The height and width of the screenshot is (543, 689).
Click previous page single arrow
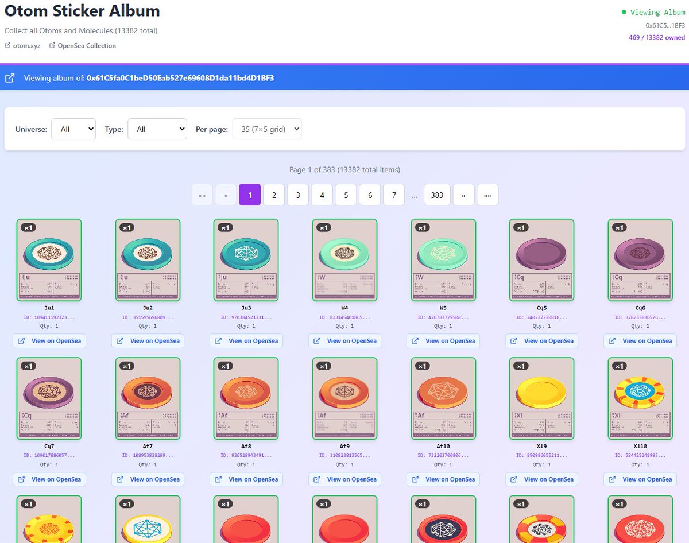pyautogui.click(x=226, y=195)
